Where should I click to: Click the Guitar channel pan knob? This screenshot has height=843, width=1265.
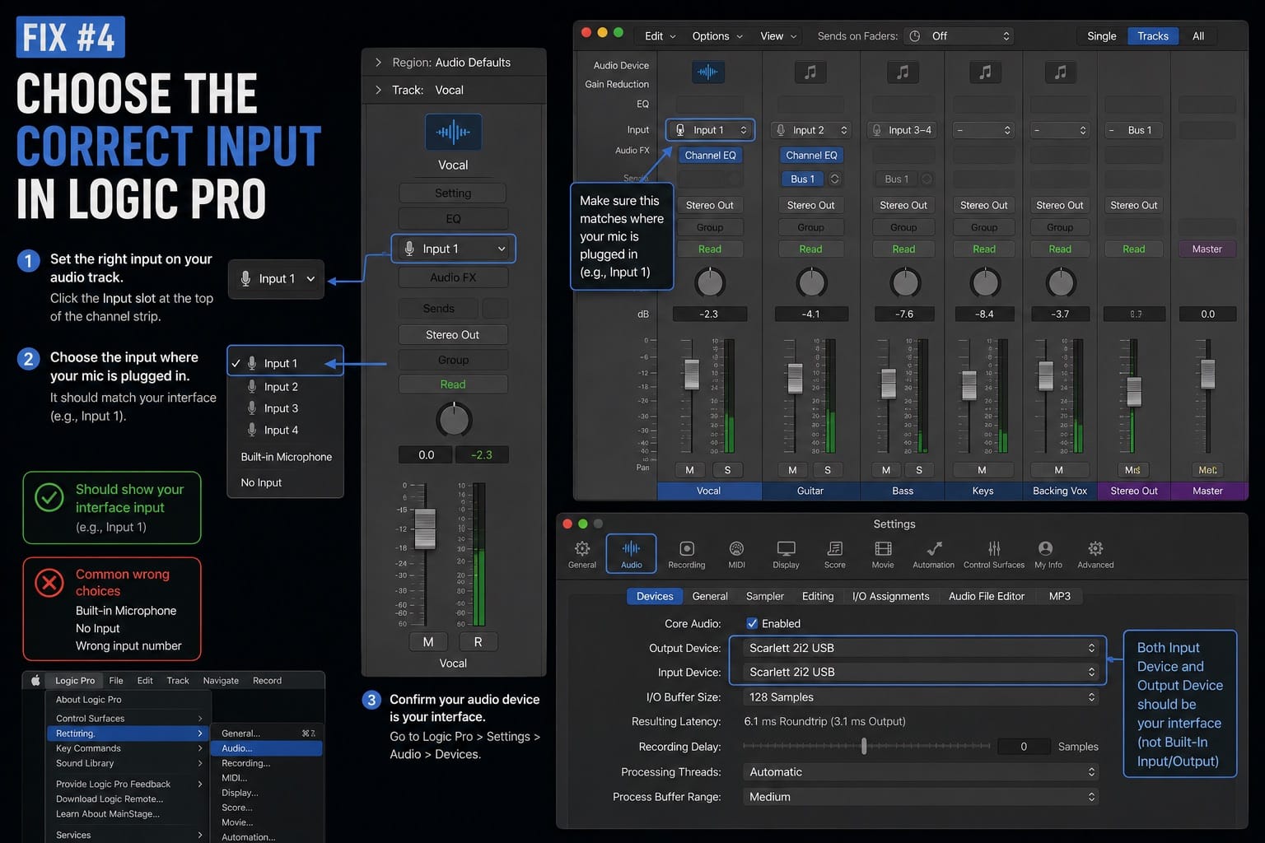click(811, 282)
